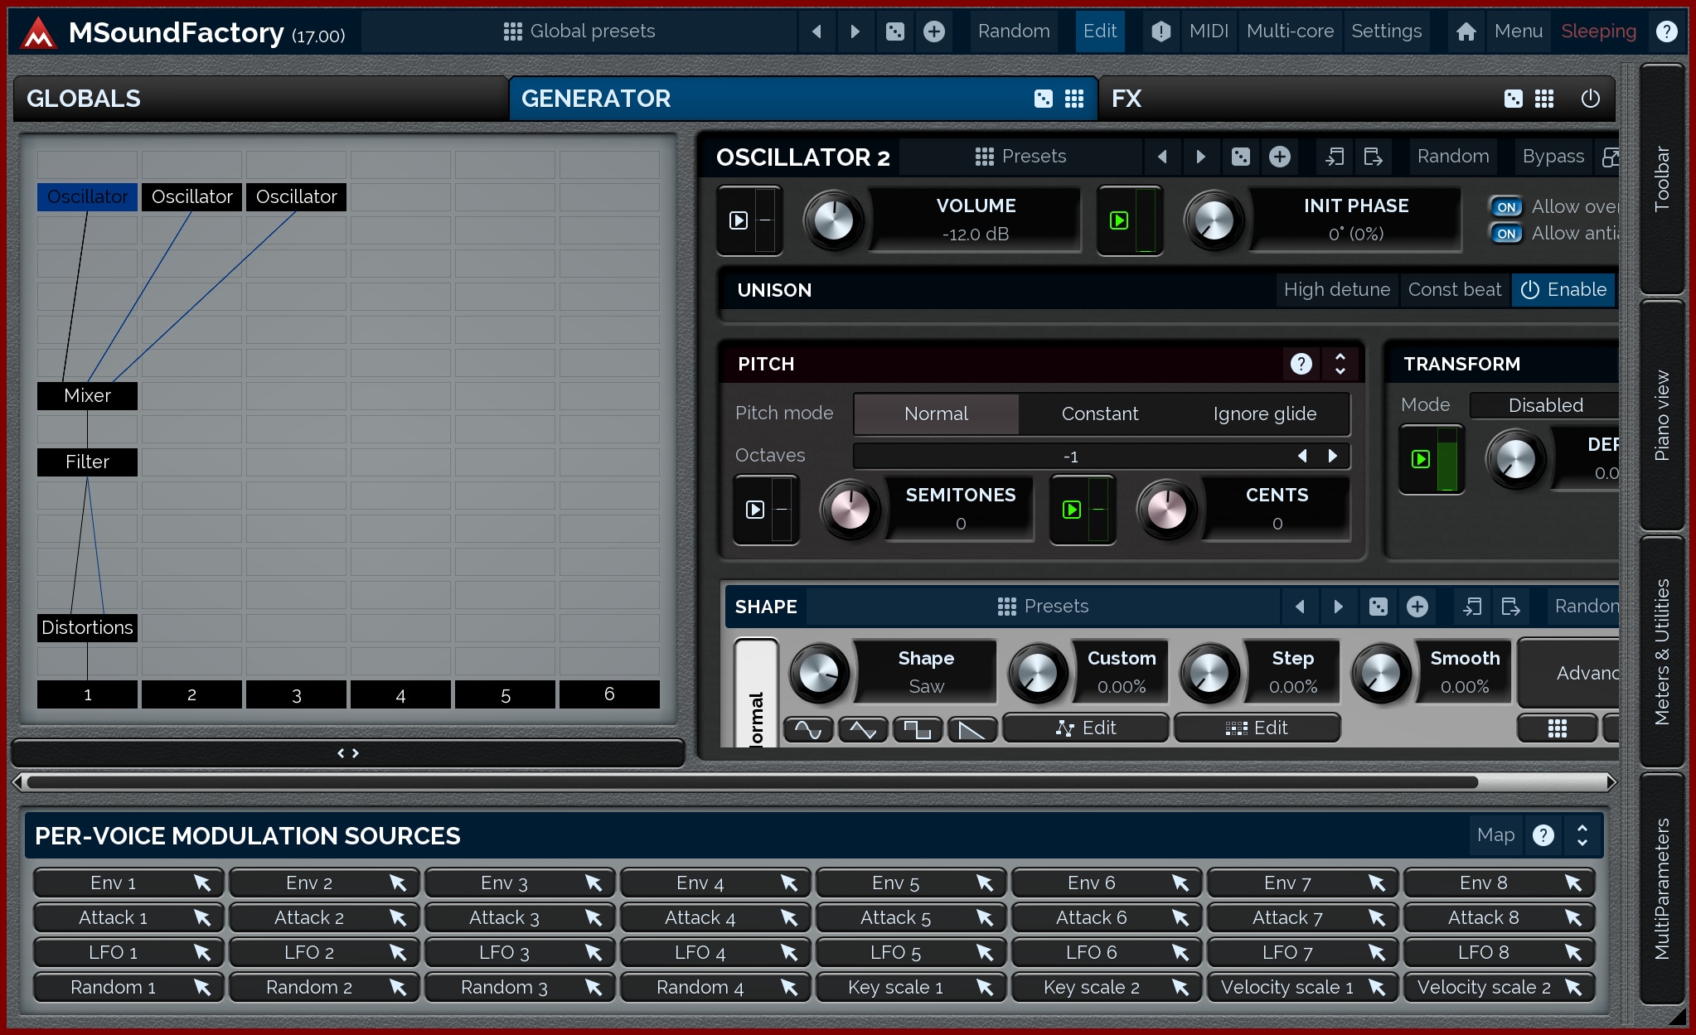This screenshot has height=1035, width=1696.
Task: Click the Map button in modulation sources
Action: [x=1495, y=835]
